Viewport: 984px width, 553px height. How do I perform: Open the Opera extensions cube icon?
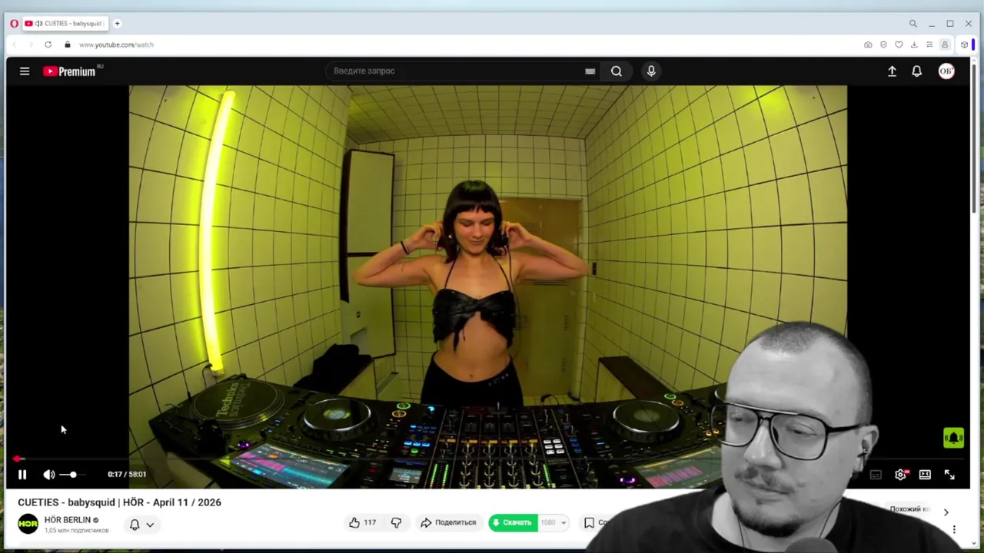coord(964,45)
